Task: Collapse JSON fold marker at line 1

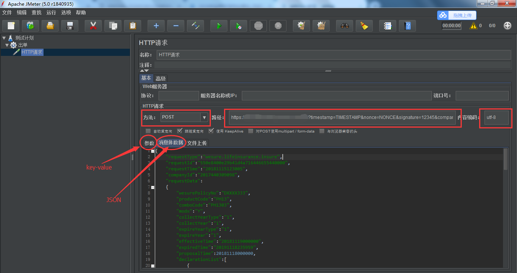Action: tap(153, 151)
